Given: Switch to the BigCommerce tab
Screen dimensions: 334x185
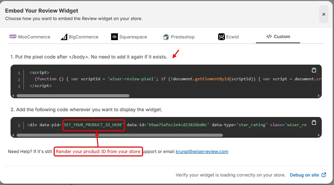Looking at the screenshot, I should tap(80, 37).
